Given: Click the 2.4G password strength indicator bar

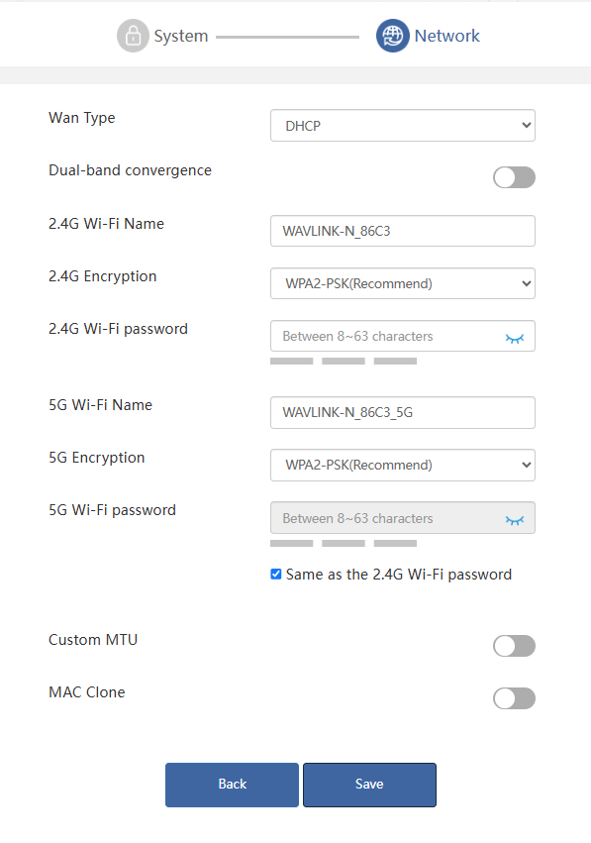Looking at the screenshot, I should click(x=344, y=362).
